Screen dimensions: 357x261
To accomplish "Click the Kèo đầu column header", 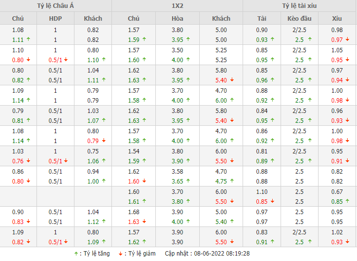I will point(299,18).
